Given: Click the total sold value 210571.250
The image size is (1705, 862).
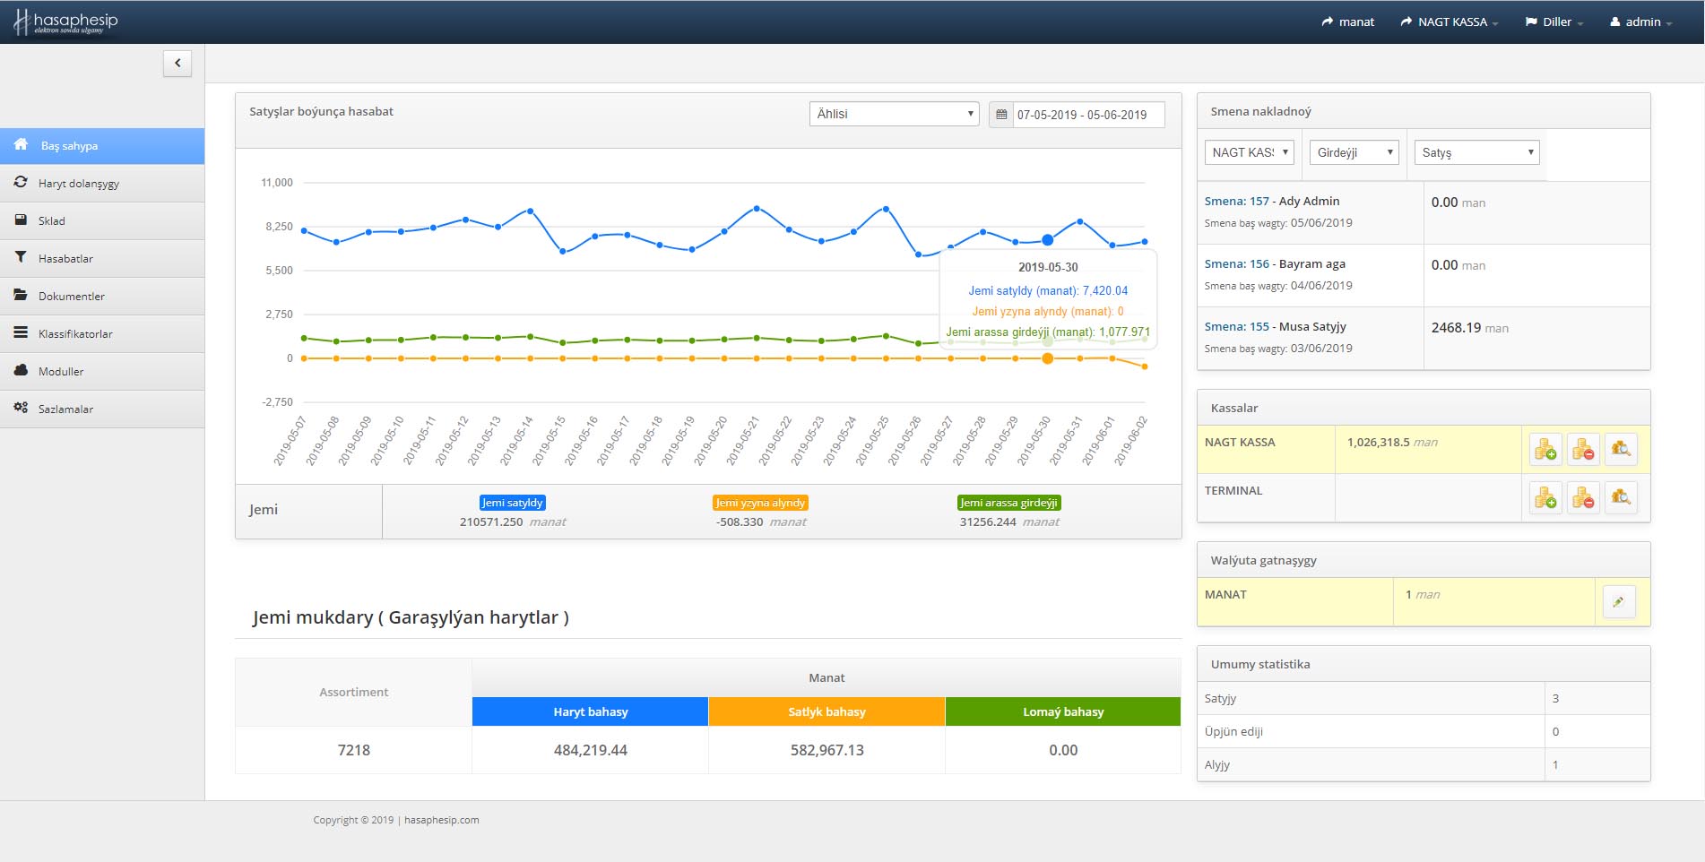Looking at the screenshot, I should pos(491,522).
